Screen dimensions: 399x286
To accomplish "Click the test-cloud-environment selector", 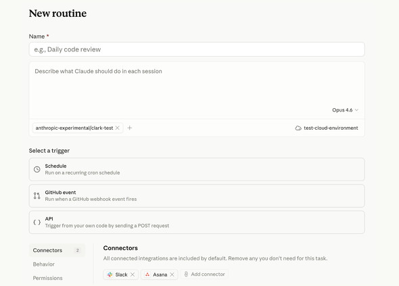I will pos(327,128).
